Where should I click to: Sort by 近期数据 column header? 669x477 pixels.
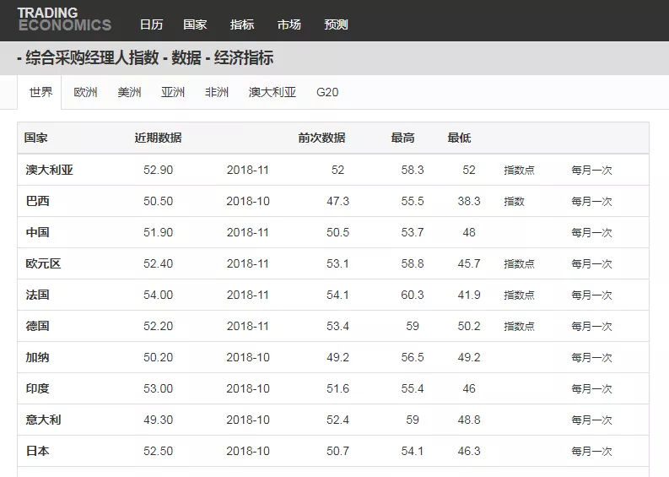[158, 138]
